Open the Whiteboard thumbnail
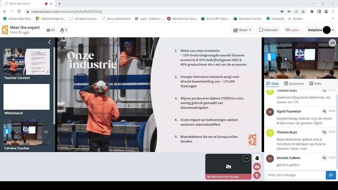This screenshot has width=338, height=190. click(x=26, y=97)
